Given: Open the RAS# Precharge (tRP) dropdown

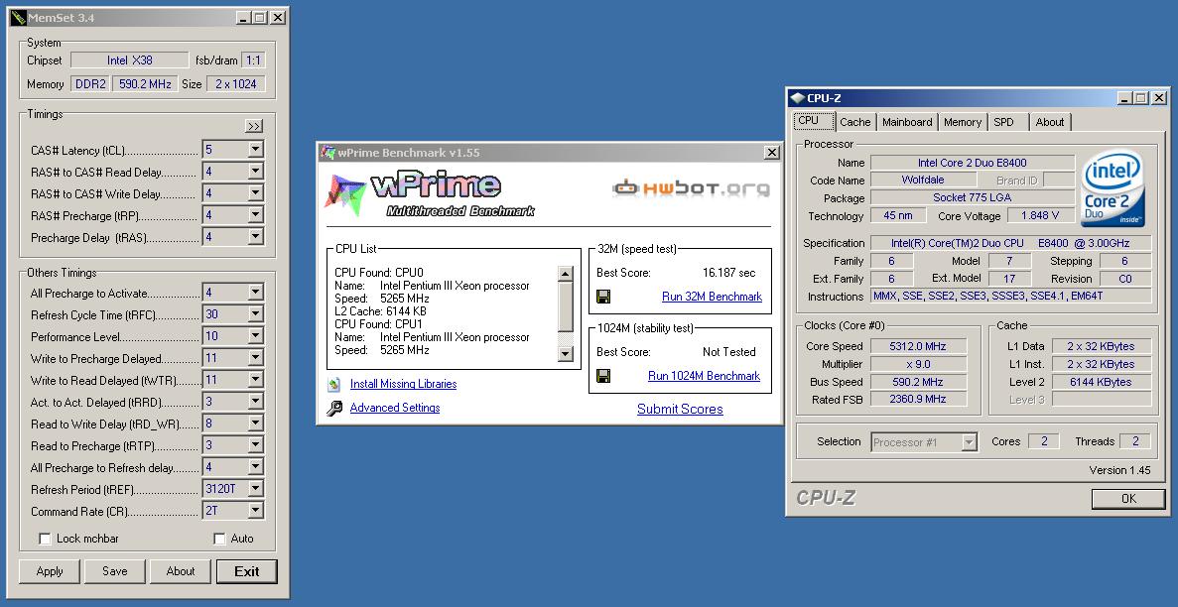Looking at the screenshot, I should click(255, 215).
